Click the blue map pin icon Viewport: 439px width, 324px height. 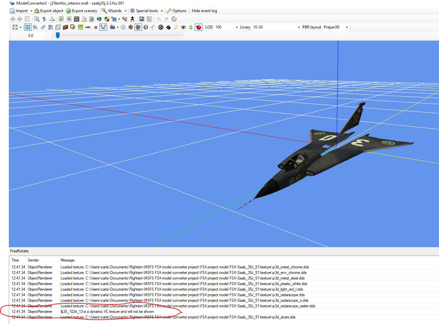(44, 19)
